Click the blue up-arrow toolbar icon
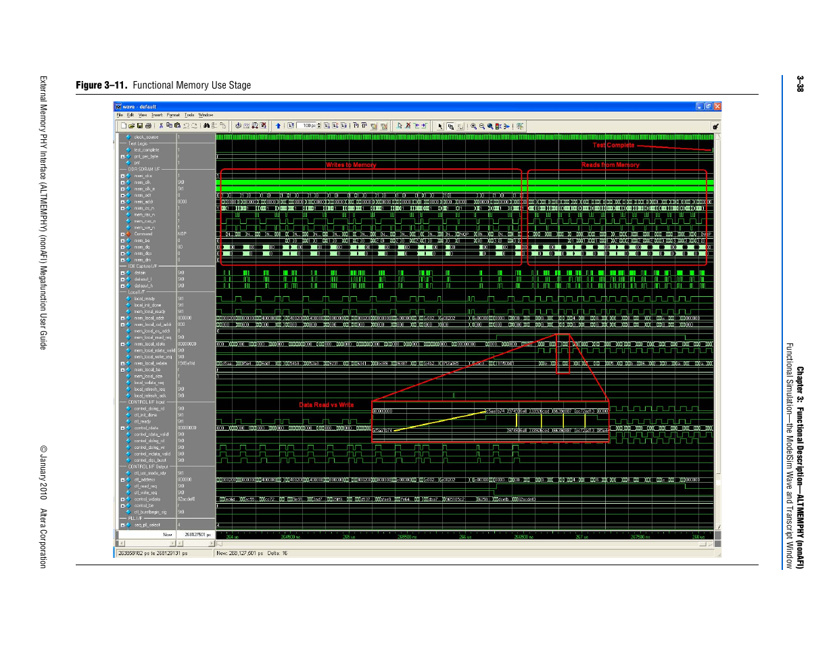This screenshot has height=645, width=835. pyautogui.click(x=278, y=126)
